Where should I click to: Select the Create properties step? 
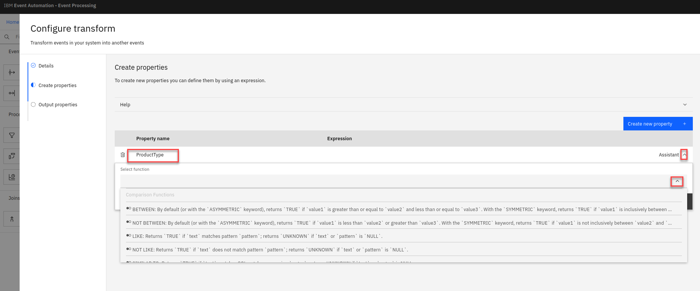click(x=57, y=86)
